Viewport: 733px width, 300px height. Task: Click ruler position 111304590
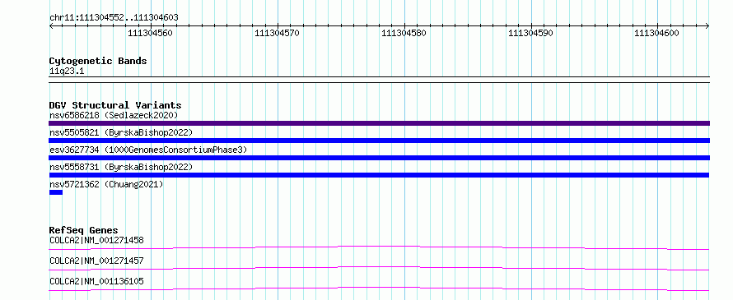pyautogui.click(x=530, y=33)
